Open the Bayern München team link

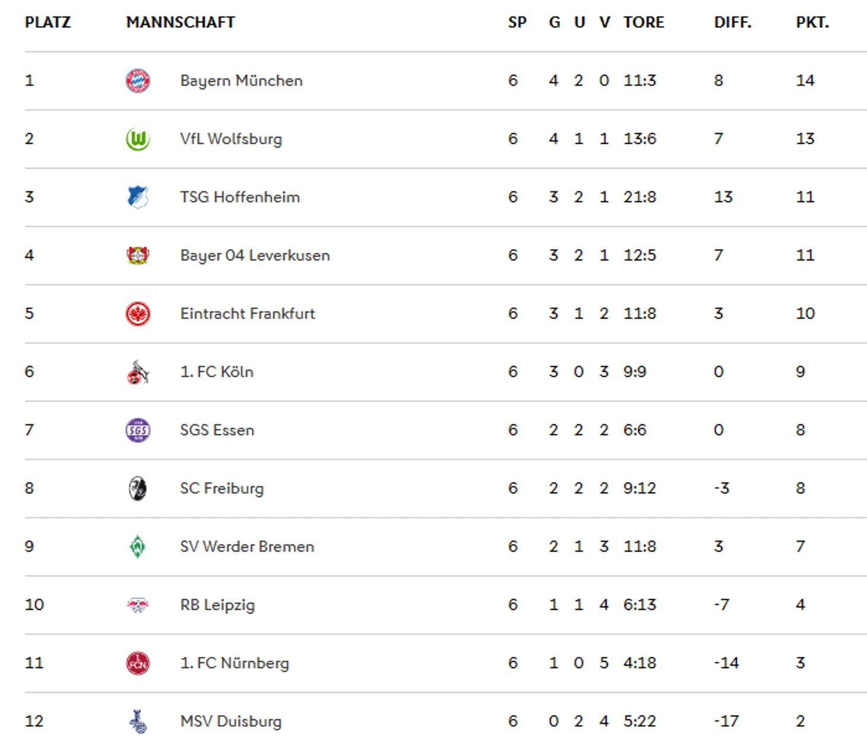(241, 81)
